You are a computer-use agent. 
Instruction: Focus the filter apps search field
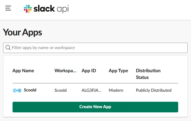[x=95, y=48]
